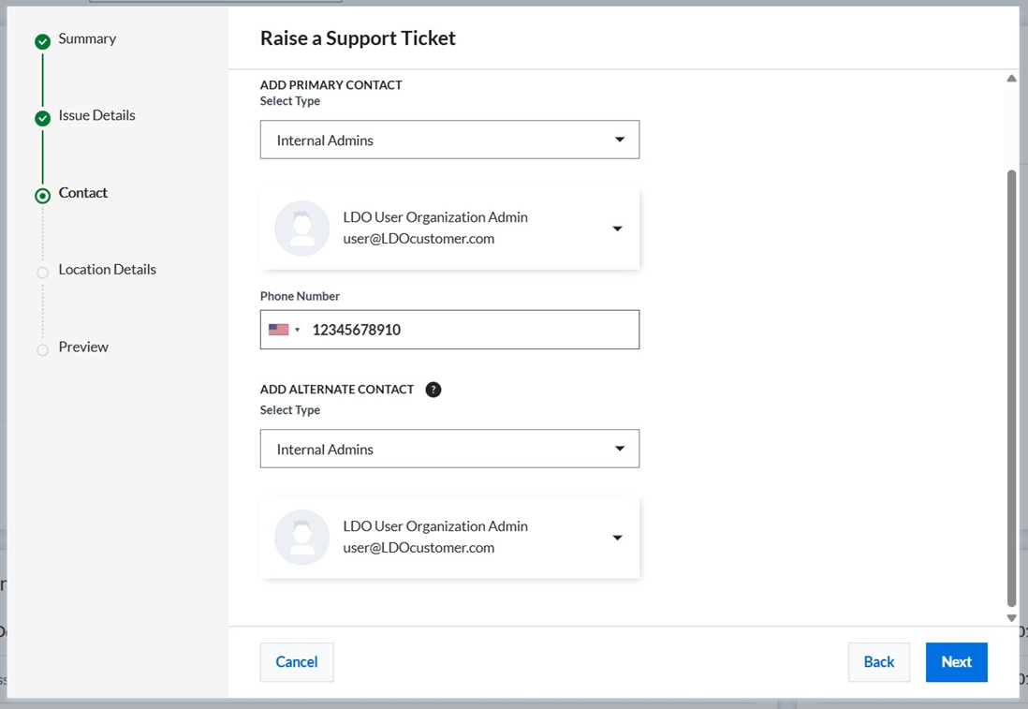The height and width of the screenshot is (709, 1028).
Task: Click the Contact step active indicator icon
Action: pos(42,196)
